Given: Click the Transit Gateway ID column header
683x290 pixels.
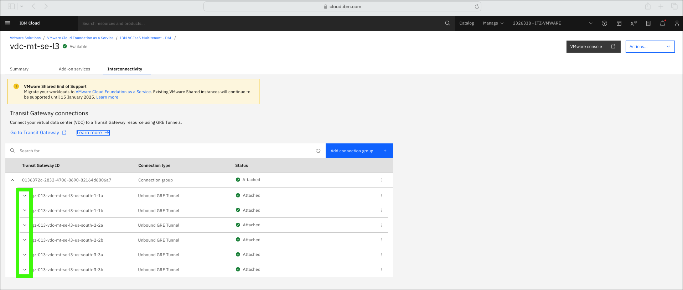Looking at the screenshot, I should (x=41, y=165).
